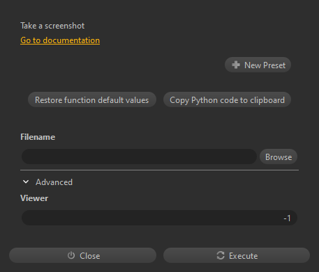
Task: Click the circular arrows icon on Execute
Action: tap(221, 255)
